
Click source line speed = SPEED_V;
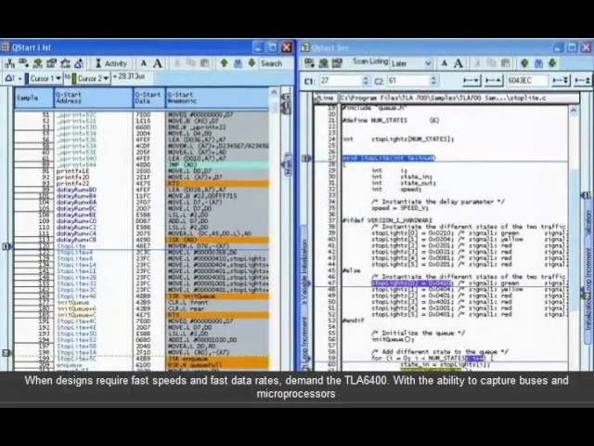tap(400, 208)
